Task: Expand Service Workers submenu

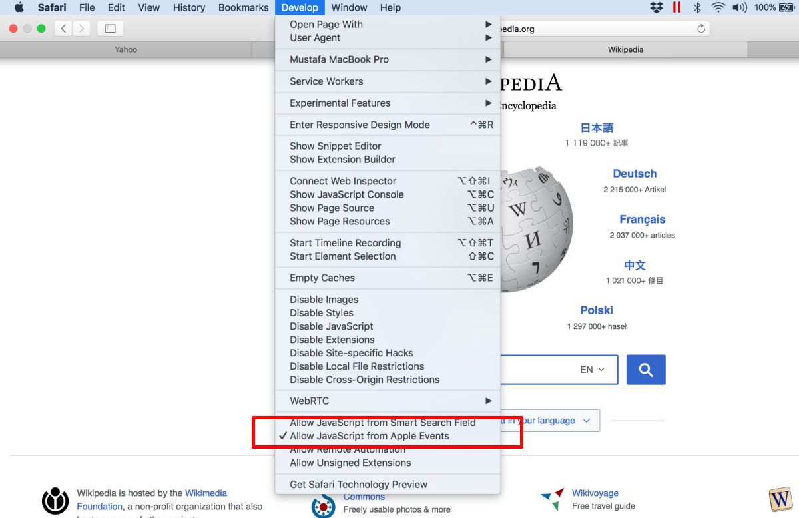Action: click(388, 81)
